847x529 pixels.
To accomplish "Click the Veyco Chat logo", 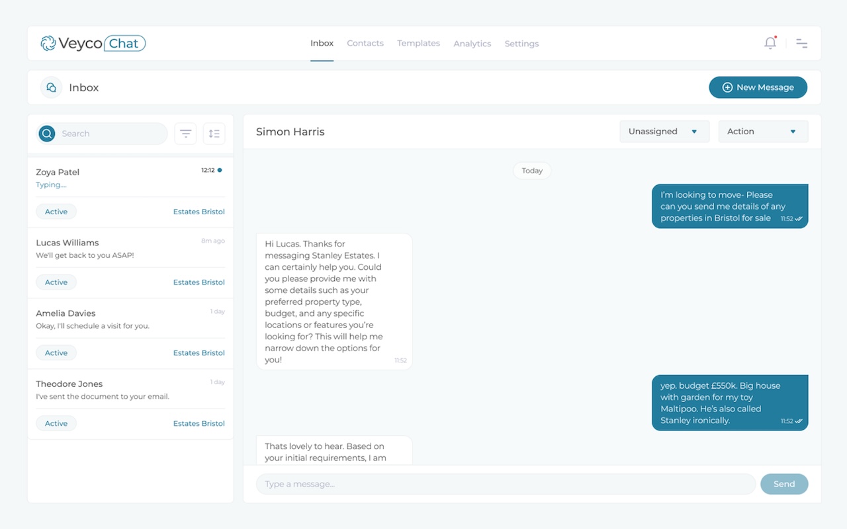I will click(93, 44).
